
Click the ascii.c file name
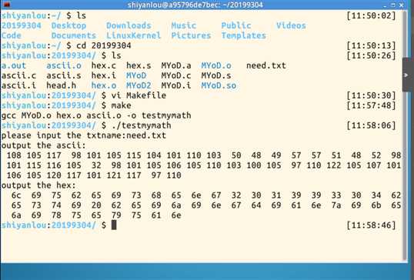18,75
